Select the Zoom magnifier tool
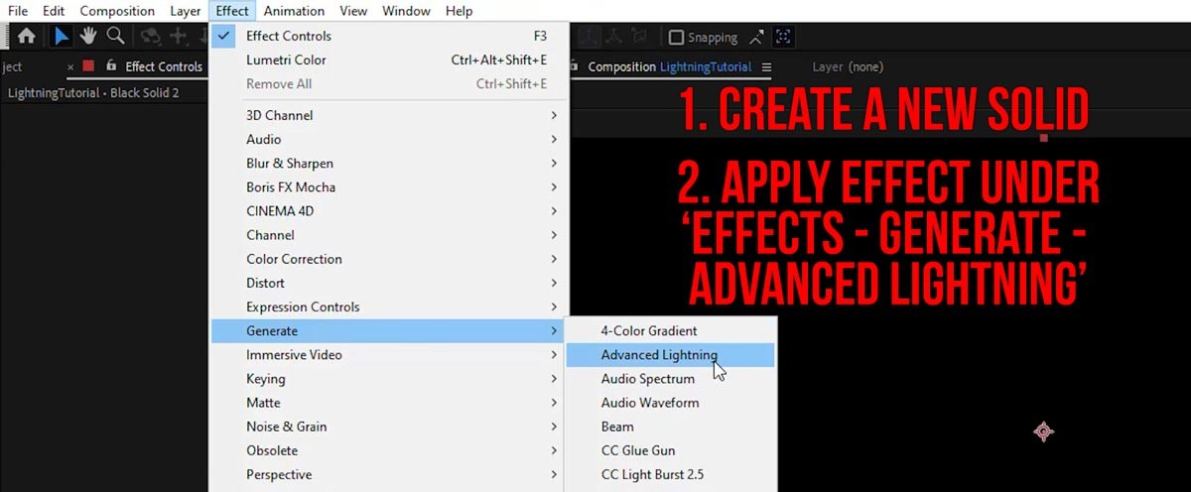 tap(115, 37)
